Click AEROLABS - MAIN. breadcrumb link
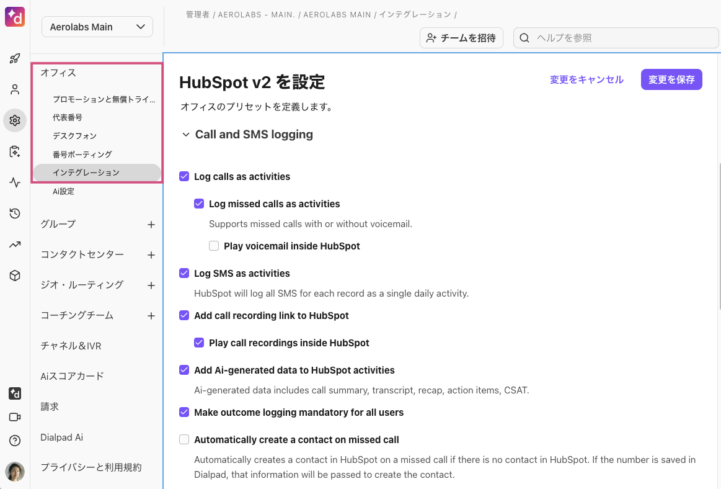Image resolution: width=721 pixels, height=489 pixels. [x=257, y=15]
